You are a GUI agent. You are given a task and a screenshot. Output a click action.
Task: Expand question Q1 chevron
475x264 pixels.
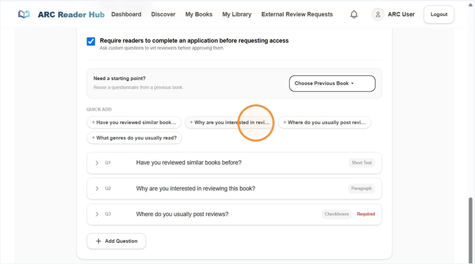point(97,163)
